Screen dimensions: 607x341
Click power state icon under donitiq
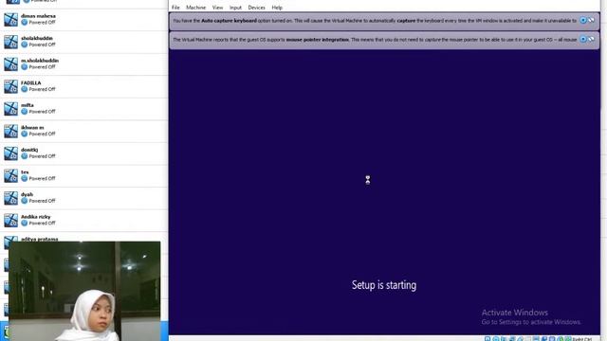click(25, 156)
